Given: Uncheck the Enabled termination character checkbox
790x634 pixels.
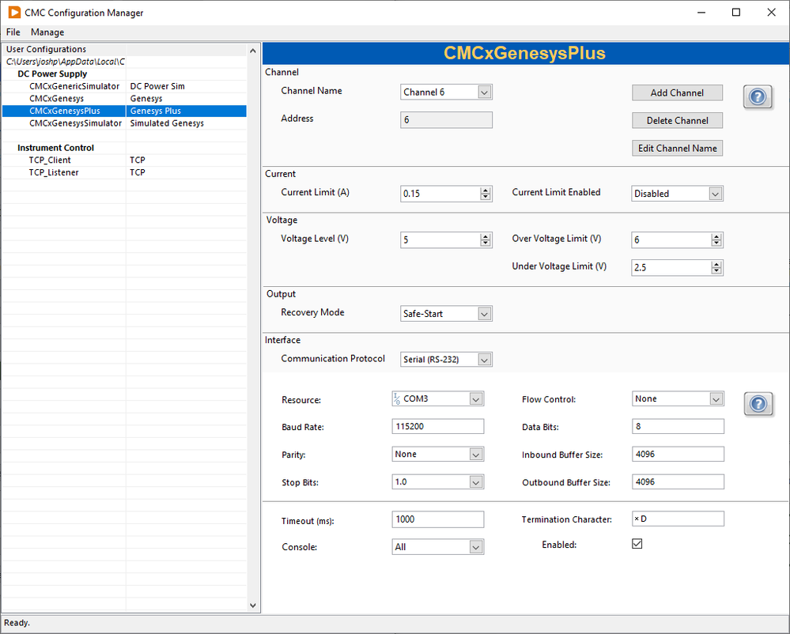Looking at the screenshot, I should point(637,544).
